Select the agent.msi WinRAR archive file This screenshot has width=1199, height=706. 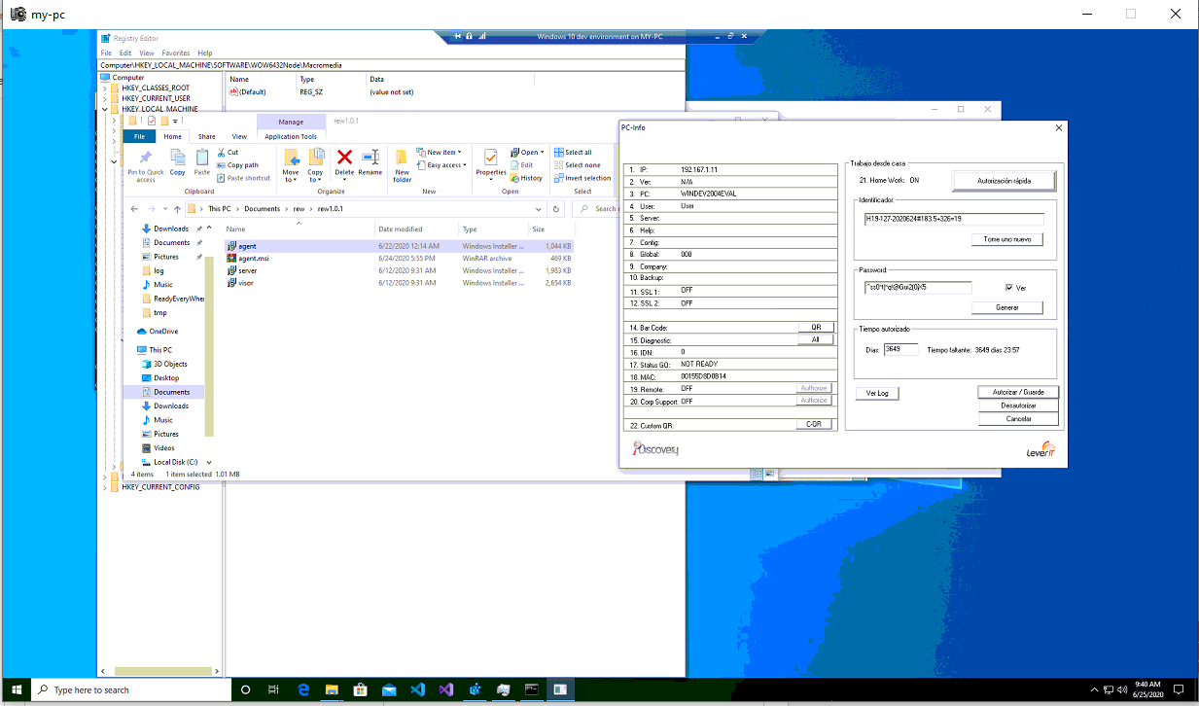[253, 259]
